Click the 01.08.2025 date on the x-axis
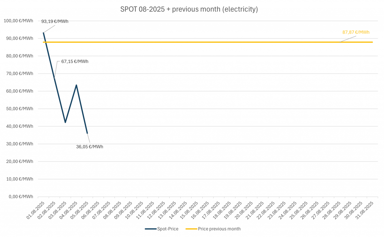This screenshot has height=237, width=384. point(36,210)
